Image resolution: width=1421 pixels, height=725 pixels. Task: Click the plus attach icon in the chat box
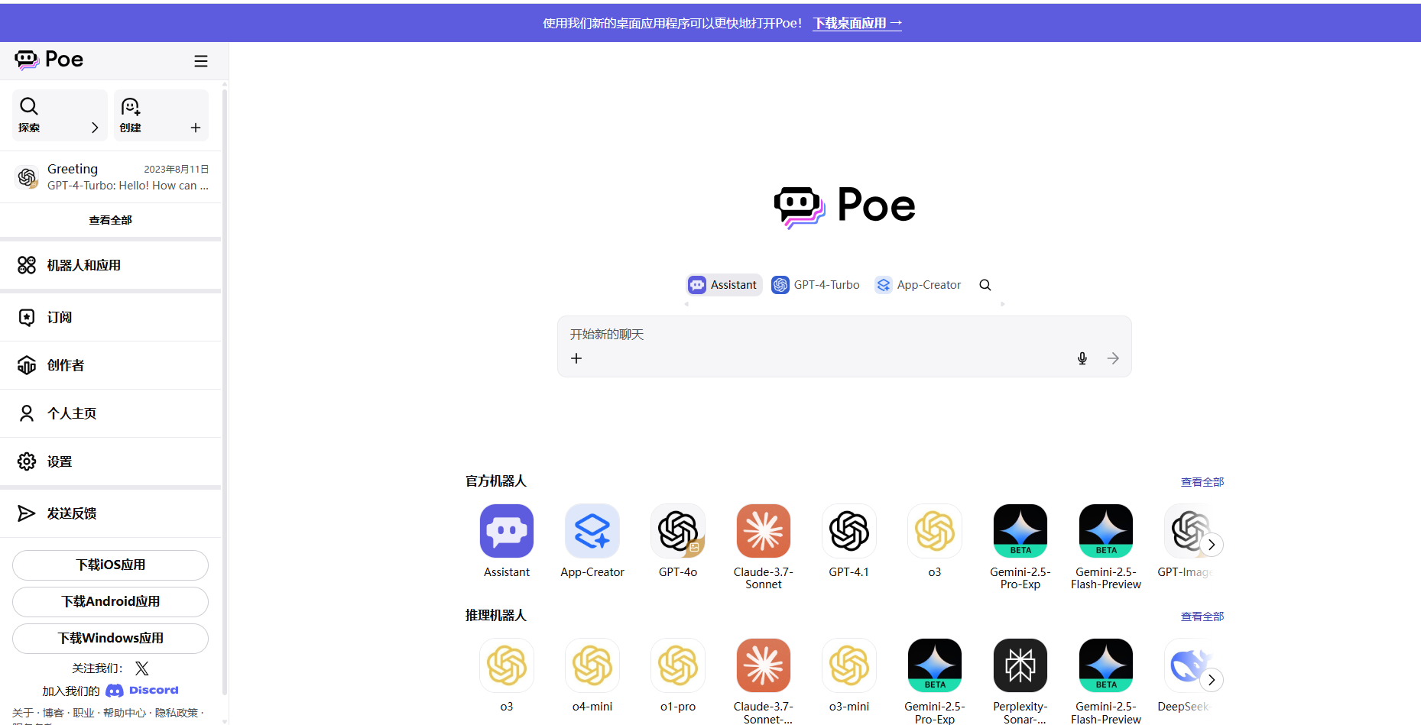click(576, 358)
